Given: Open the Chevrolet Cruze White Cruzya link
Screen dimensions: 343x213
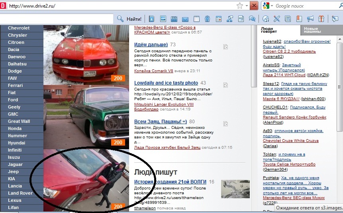Looking at the screenshot, I should click(x=291, y=141).
